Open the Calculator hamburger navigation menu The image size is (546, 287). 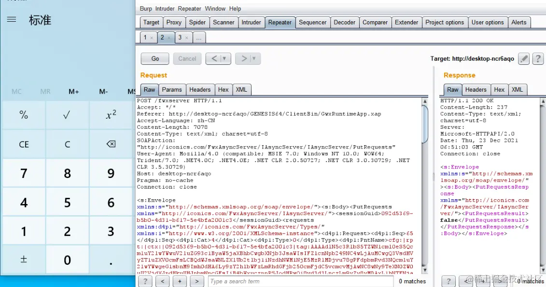12,19
